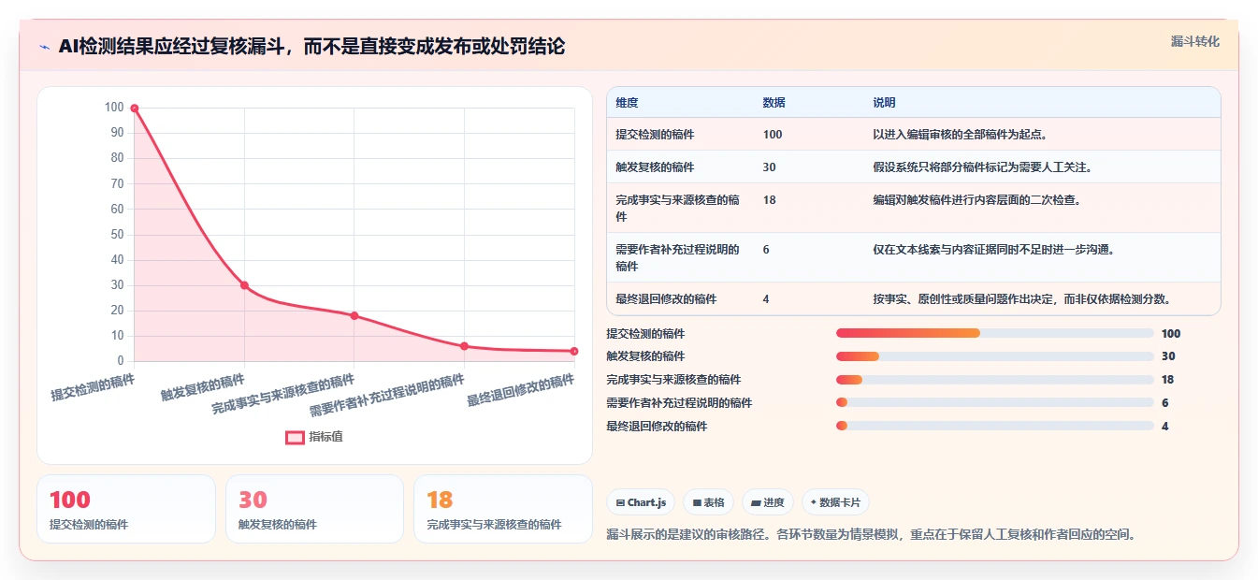Click the chart data point at value 4

coord(573,351)
